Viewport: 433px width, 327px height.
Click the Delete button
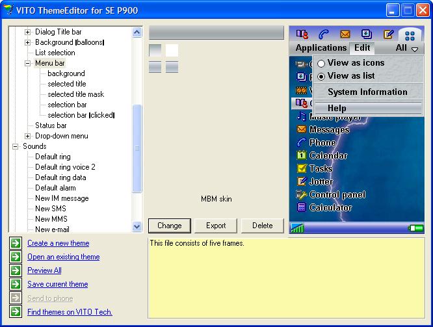click(263, 226)
